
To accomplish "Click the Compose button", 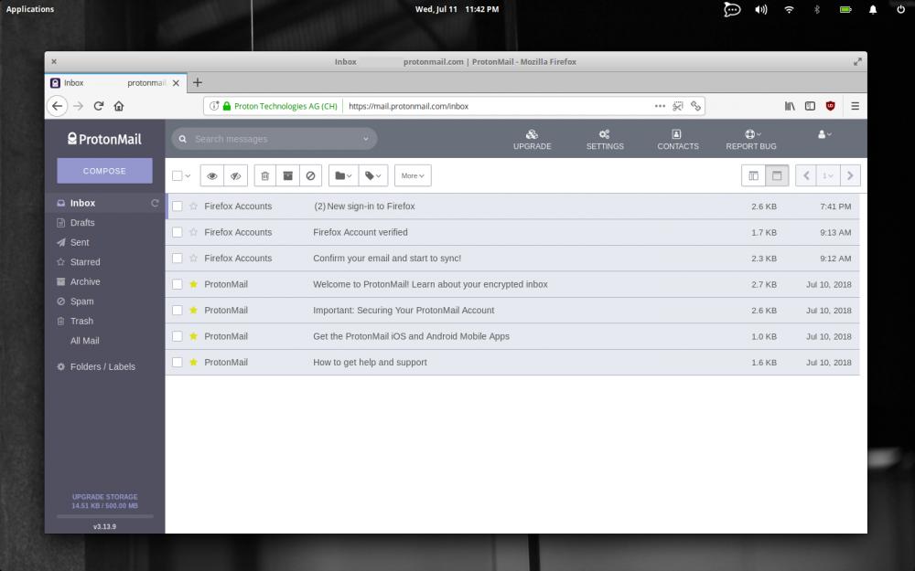I will pos(104,171).
